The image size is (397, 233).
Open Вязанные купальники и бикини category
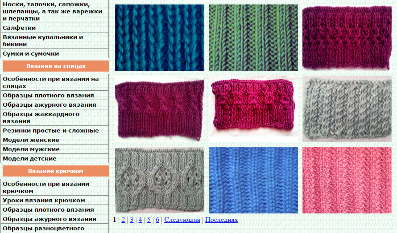tap(55, 40)
